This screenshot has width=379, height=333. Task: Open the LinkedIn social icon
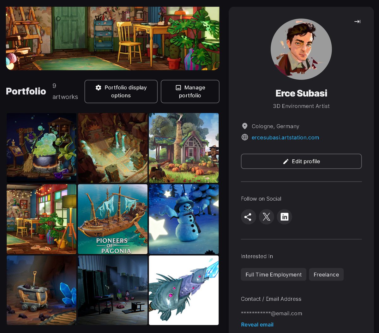click(284, 217)
